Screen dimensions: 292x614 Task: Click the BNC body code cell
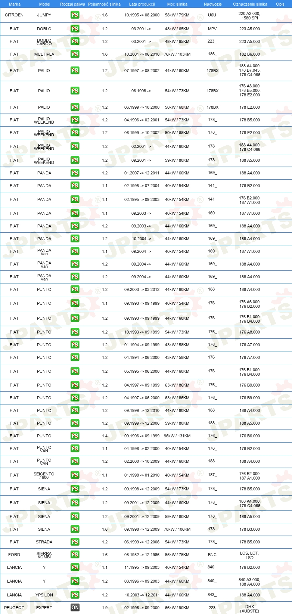pos(212,555)
